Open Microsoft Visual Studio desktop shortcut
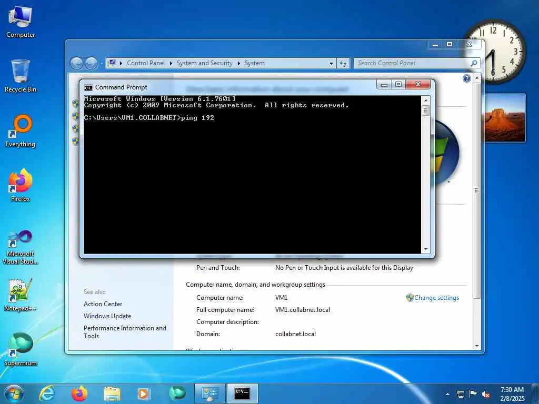 (21, 247)
